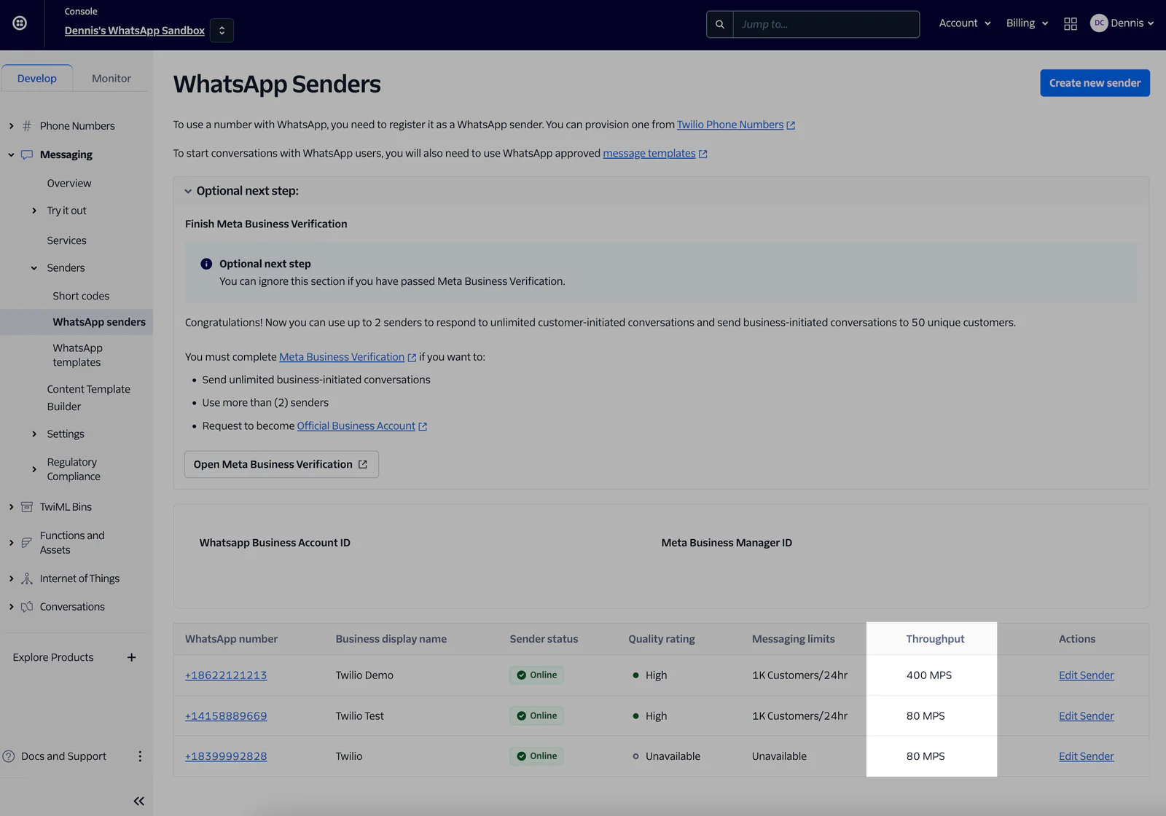Click the Functions and Assets icon
This screenshot has width=1166, height=816.
click(27, 543)
